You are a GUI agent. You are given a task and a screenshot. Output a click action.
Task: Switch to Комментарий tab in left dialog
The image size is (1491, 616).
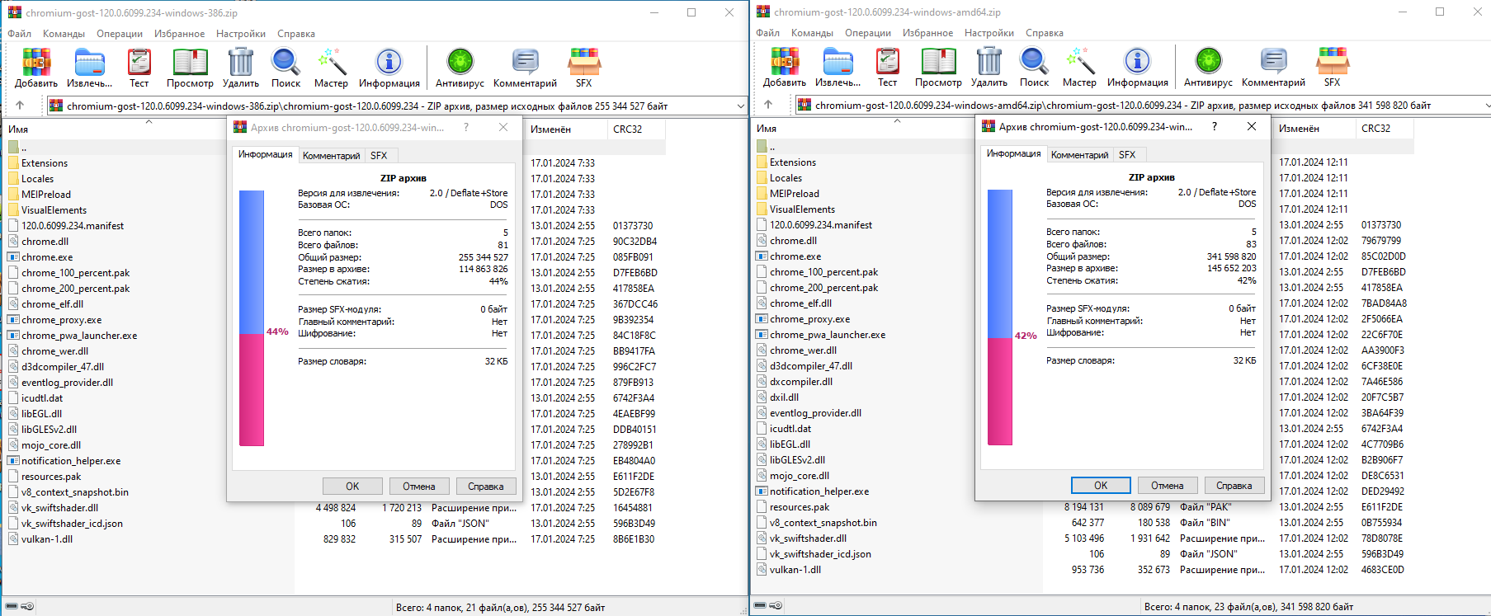(x=331, y=156)
